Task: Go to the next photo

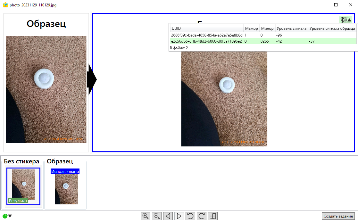Action: (x=179, y=216)
